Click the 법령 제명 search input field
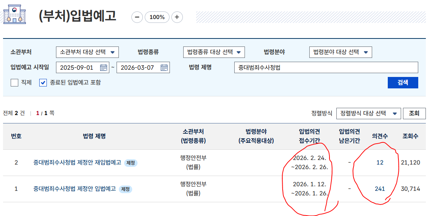 (x=326, y=67)
